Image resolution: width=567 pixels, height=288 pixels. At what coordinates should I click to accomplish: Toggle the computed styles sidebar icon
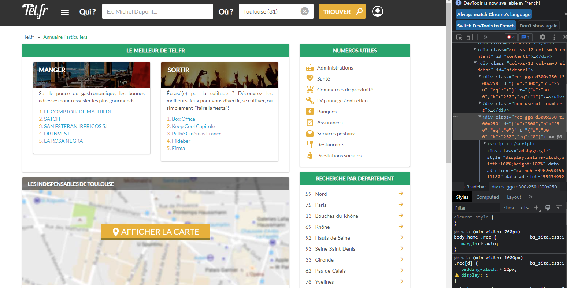(559, 208)
